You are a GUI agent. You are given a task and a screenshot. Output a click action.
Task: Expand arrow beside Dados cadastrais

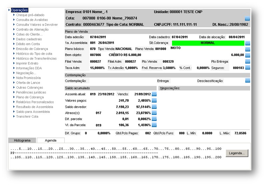pos(14,39)
